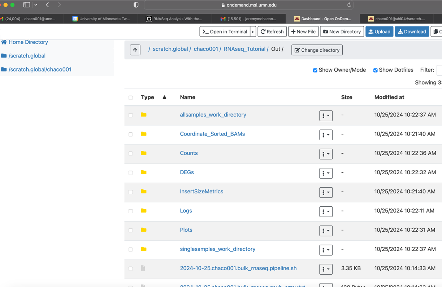Viewport: 442px width, 287px height.
Task: Click the singlesamples_work_directory folder icon
Action: pyautogui.click(x=144, y=249)
